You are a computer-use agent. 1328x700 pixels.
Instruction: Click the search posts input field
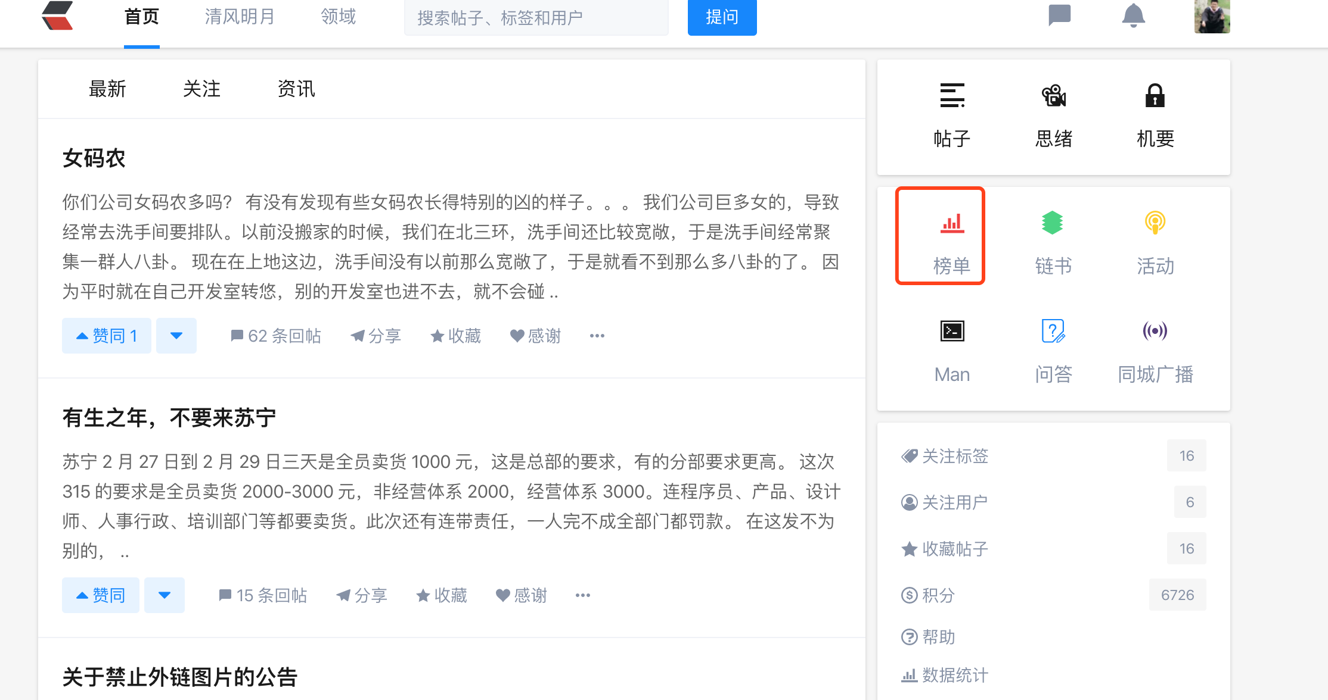coord(536,18)
